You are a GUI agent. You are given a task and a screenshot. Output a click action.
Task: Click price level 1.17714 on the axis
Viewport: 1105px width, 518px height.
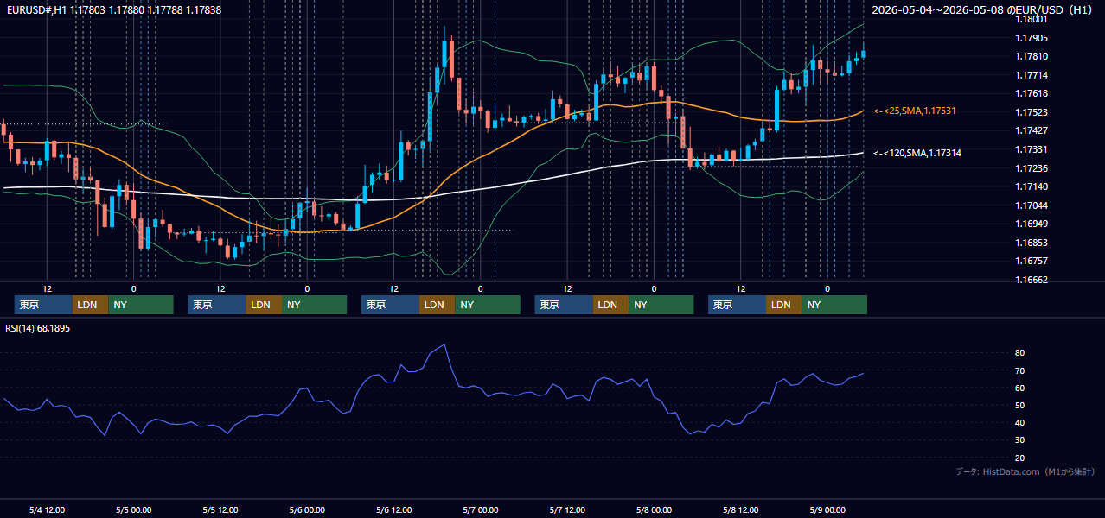click(1032, 75)
